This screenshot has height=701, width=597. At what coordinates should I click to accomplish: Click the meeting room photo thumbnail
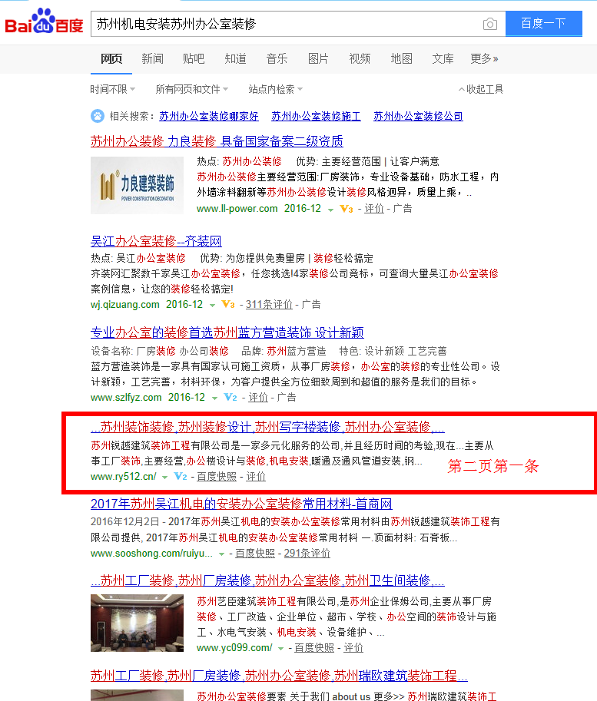tap(137, 623)
